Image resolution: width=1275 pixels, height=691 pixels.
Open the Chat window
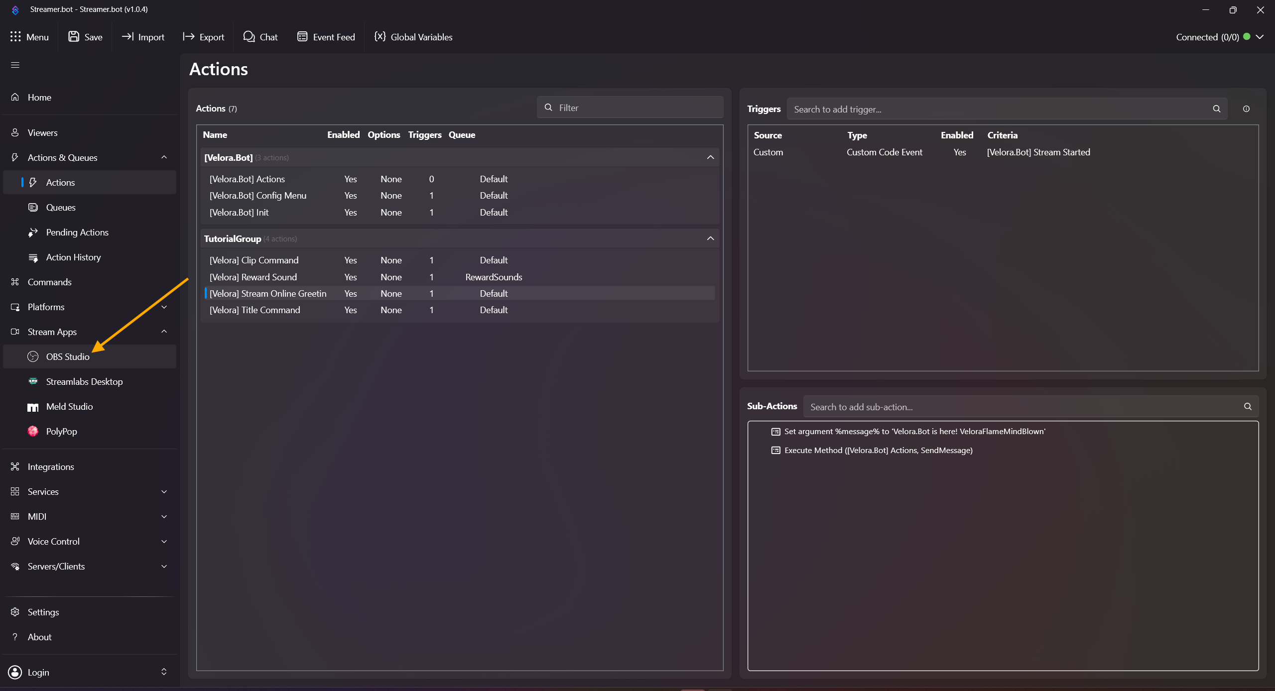tap(260, 37)
